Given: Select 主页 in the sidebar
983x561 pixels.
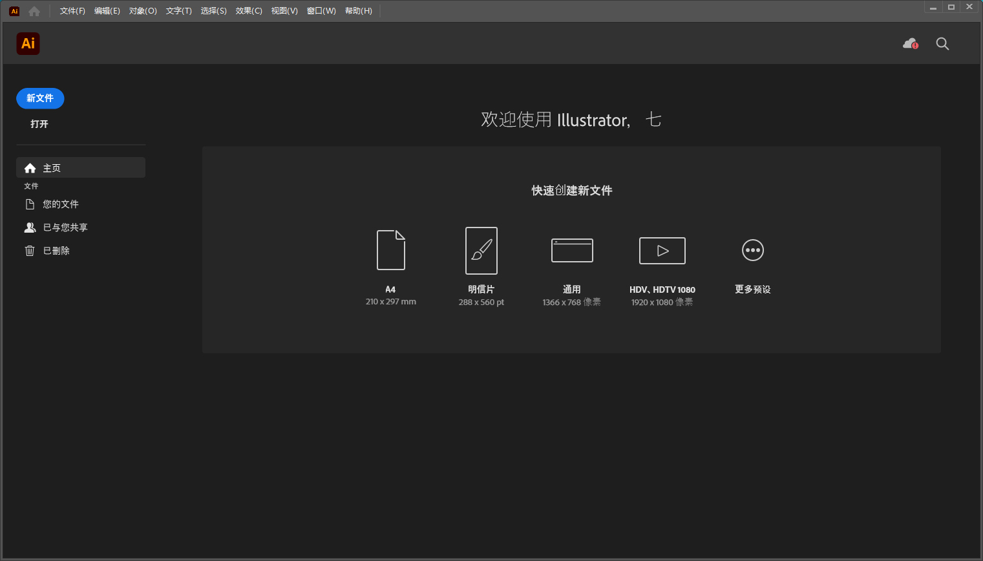Looking at the screenshot, I should click(x=50, y=167).
